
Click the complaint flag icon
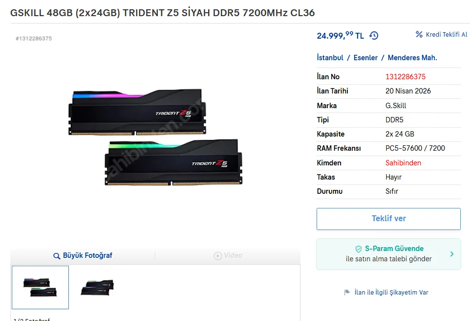(347, 293)
